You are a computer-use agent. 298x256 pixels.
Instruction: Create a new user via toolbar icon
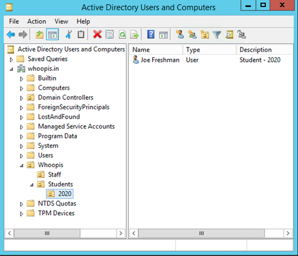point(180,34)
